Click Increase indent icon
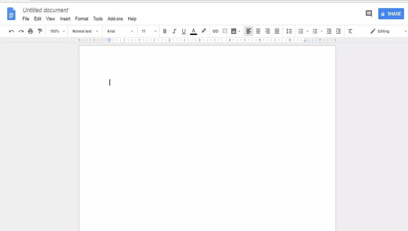408x231 pixels. 338,31
